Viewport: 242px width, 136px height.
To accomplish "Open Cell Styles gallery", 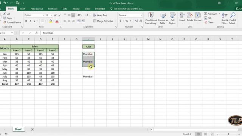I will (x=172, y=19).
